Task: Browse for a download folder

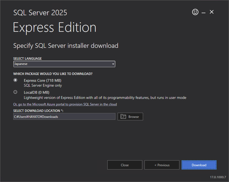Action: point(130,117)
